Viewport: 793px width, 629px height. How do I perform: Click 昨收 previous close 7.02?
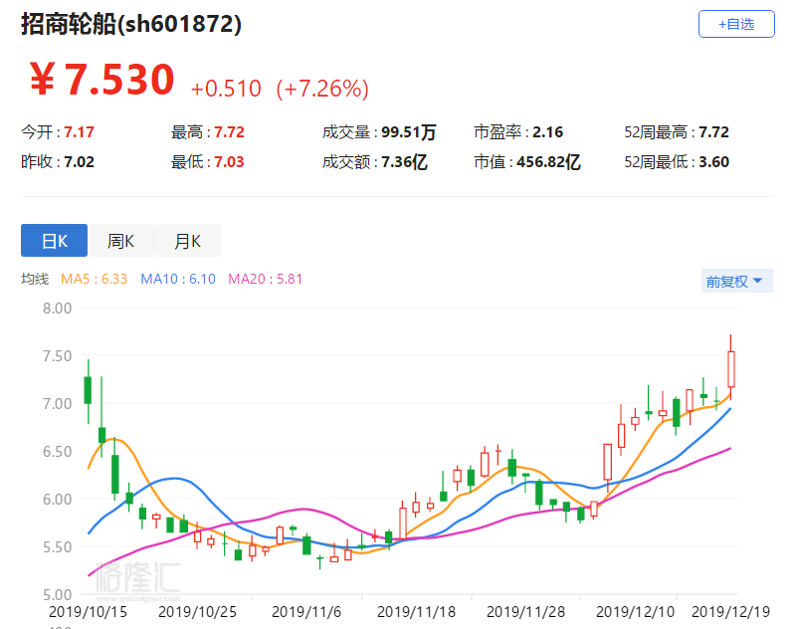point(79,162)
